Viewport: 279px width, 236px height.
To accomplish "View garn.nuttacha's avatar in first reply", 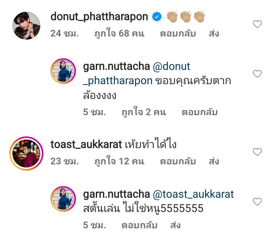I will coord(63,71).
